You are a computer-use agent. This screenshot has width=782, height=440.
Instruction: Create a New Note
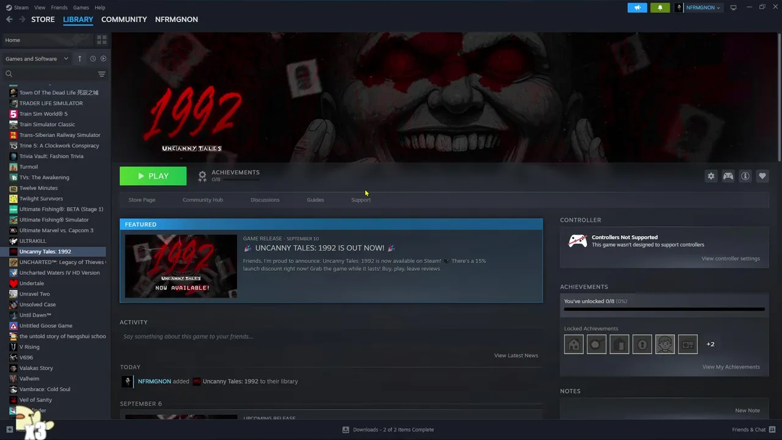coord(748,411)
